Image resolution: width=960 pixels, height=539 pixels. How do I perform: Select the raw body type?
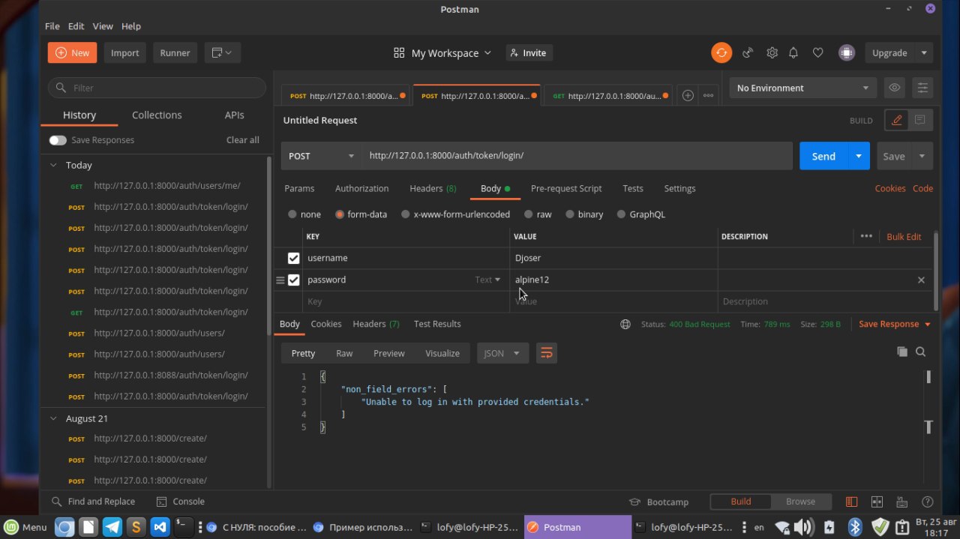coord(529,214)
